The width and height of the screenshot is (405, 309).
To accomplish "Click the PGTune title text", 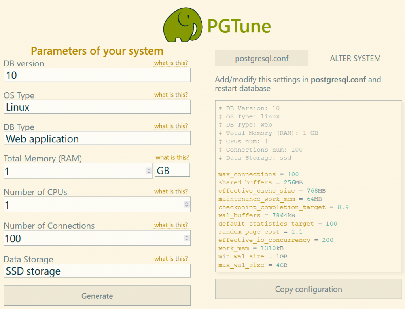I will 239,26.
